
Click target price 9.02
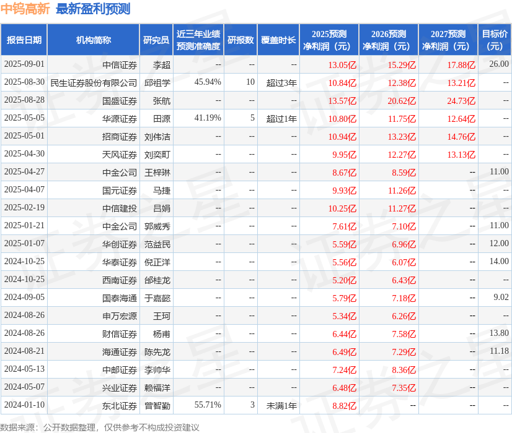pyautogui.click(x=501, y=297)
